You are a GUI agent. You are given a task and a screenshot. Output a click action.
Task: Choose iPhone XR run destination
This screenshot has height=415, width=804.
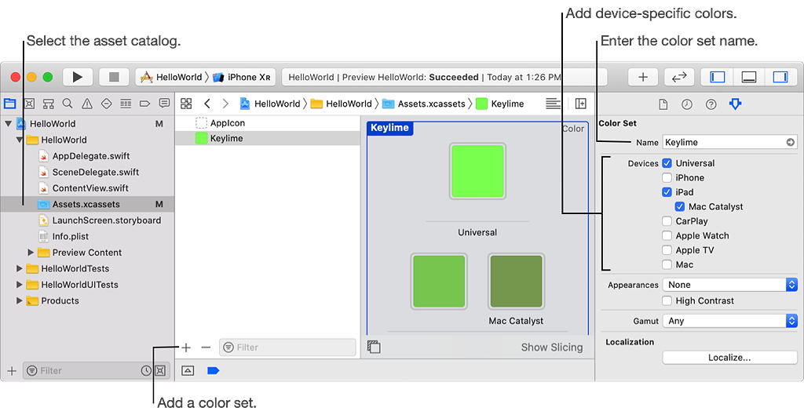click(242, 78)
